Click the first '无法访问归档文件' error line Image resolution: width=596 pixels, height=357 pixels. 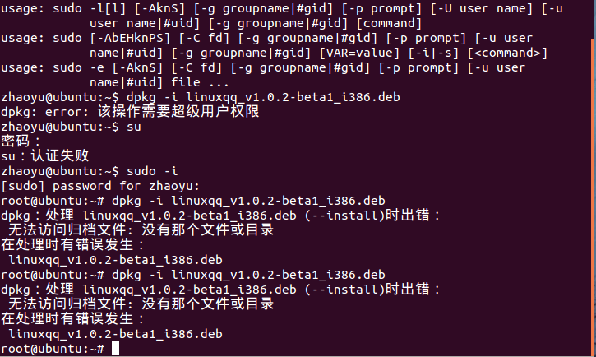pyautogui.click(x=141, y=229)
